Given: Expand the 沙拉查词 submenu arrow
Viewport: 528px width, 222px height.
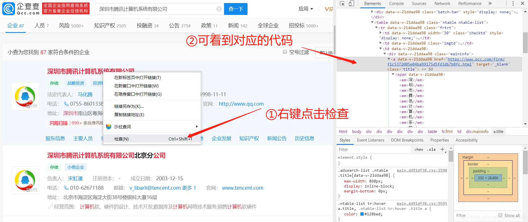Looking at the screenshot, I should point(197,127).
